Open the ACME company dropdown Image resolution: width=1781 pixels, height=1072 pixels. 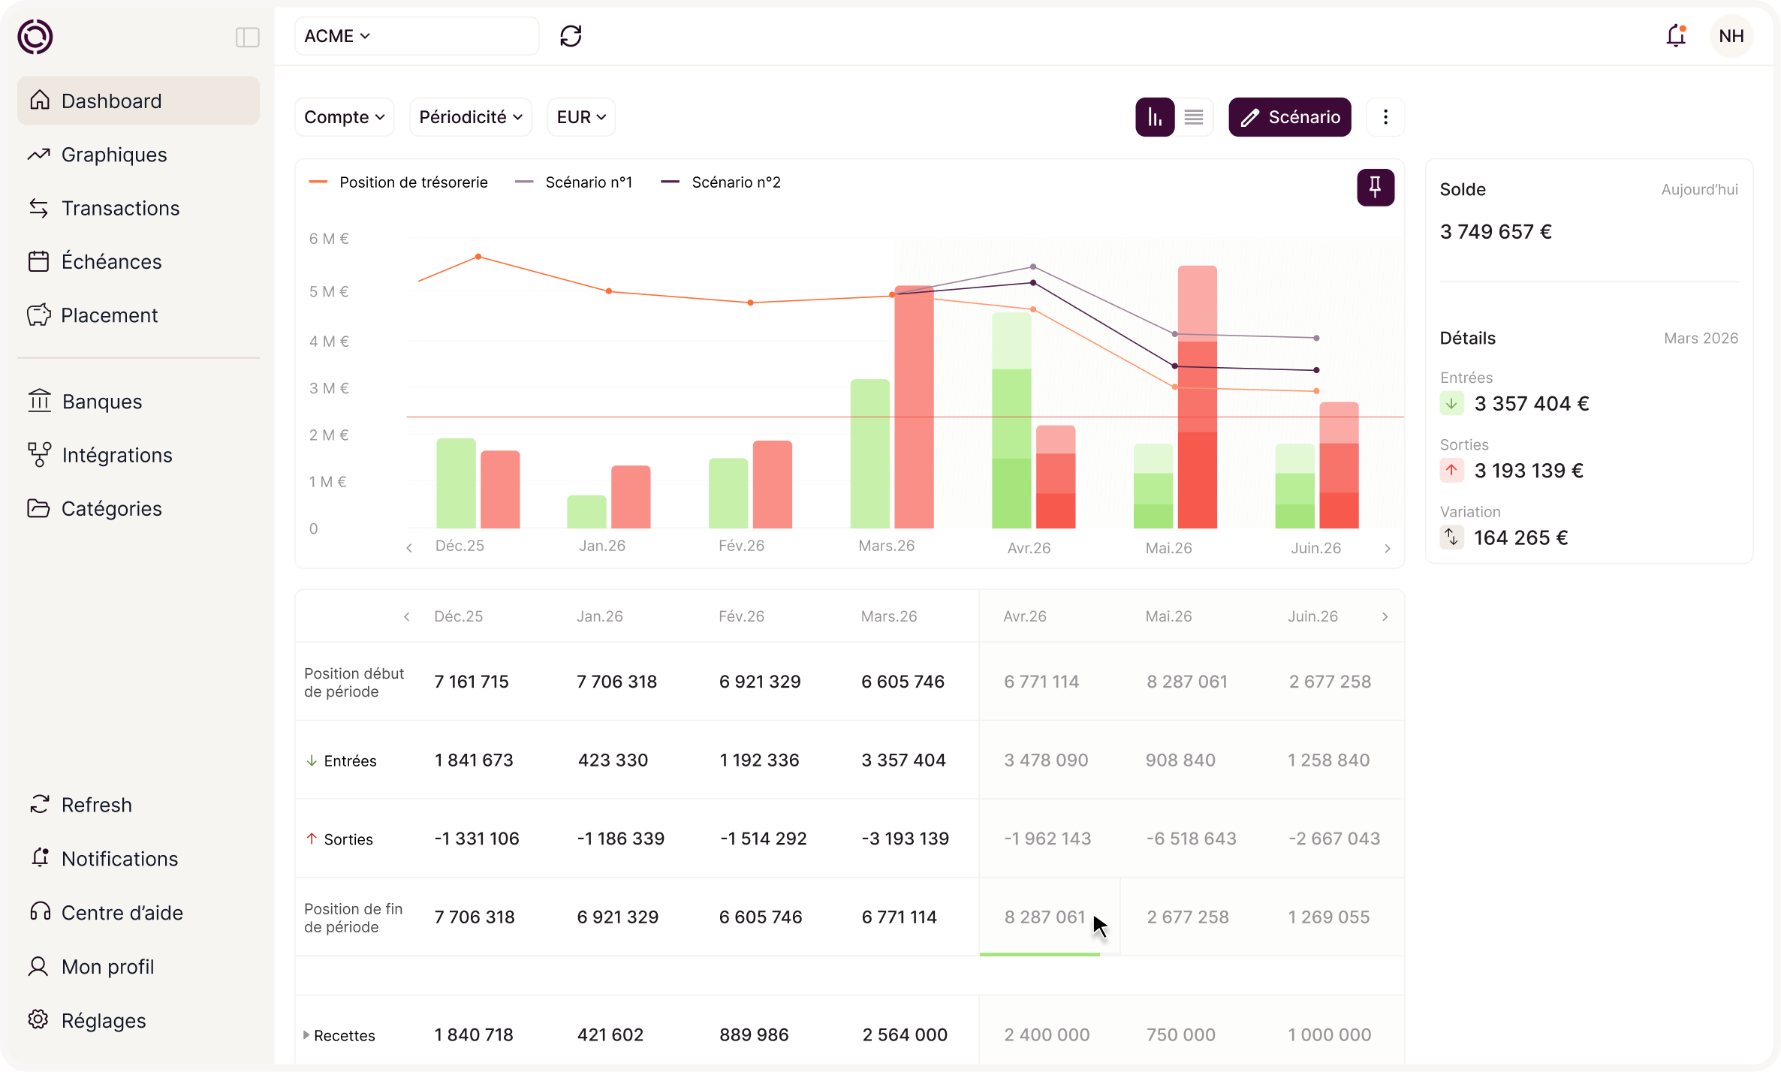(x=417, y=36)
